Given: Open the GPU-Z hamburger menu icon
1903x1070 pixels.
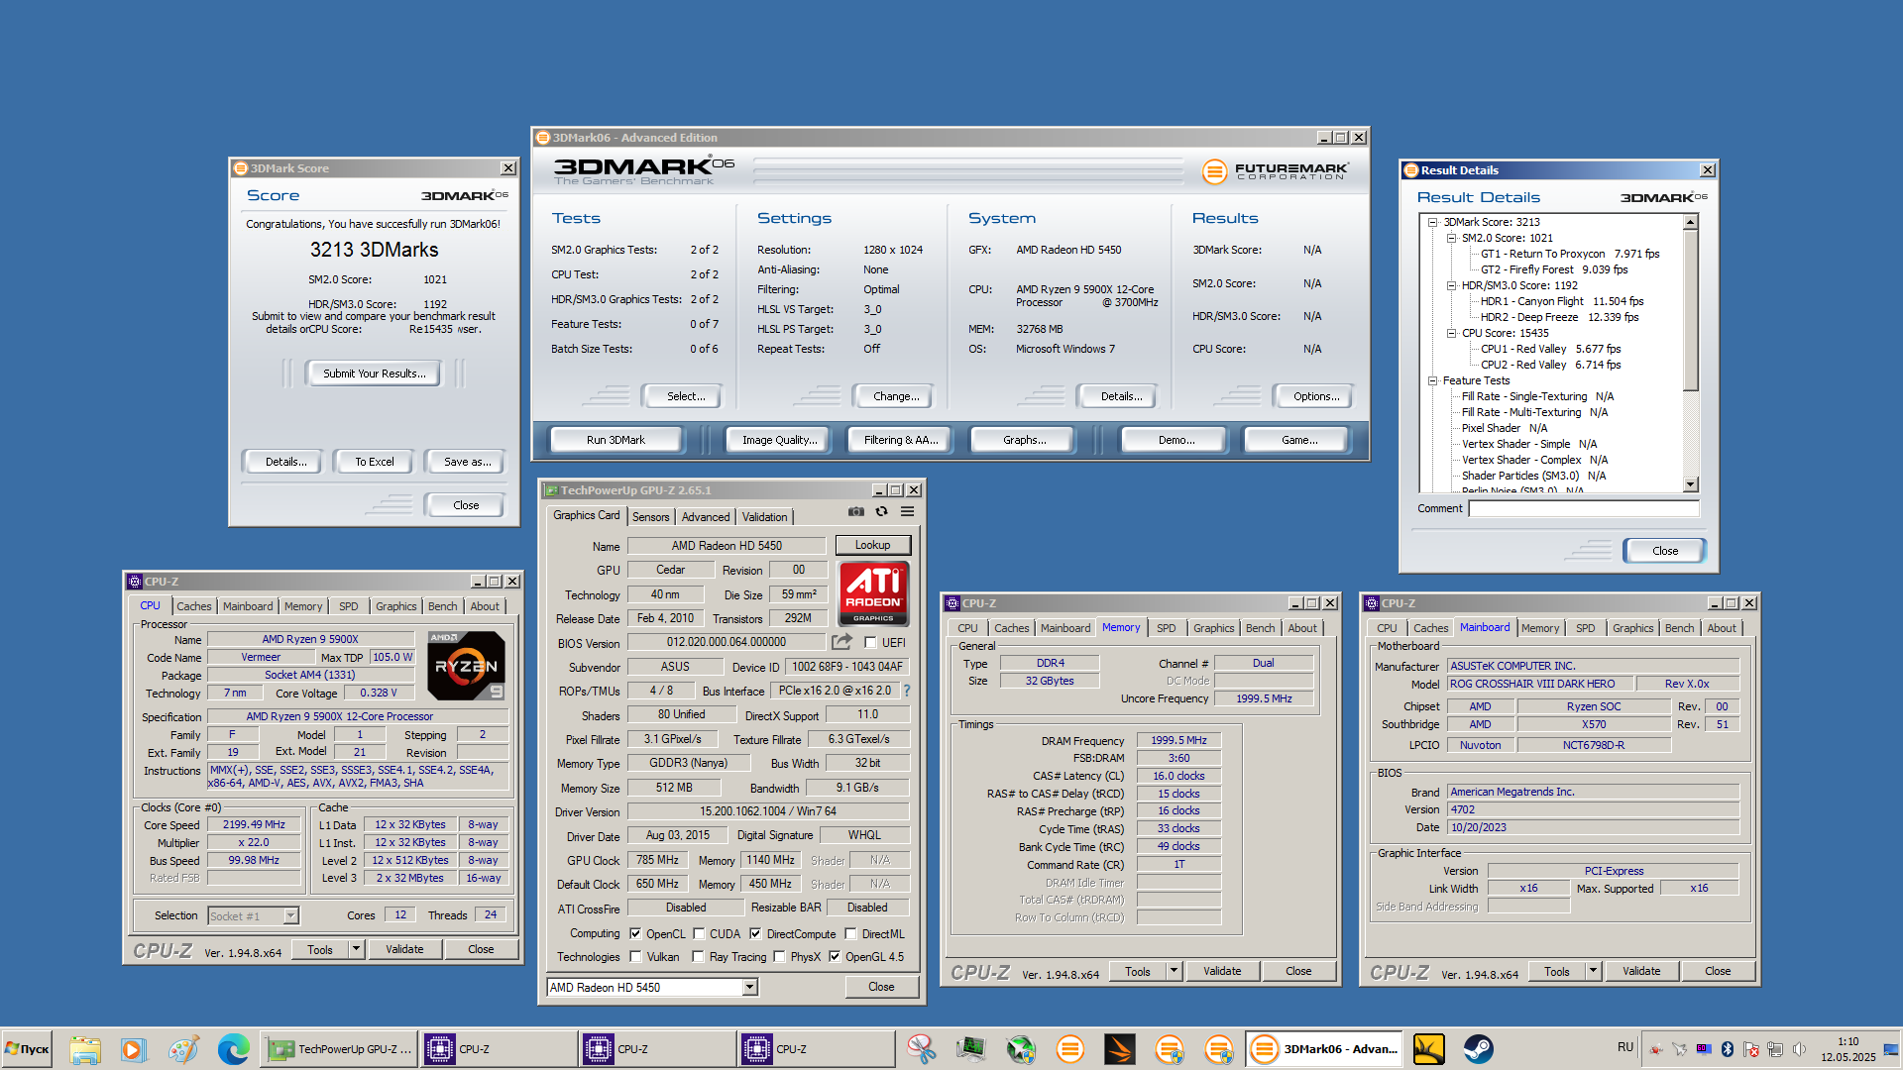Looking at the screenshot, I should [x=907, y=512].
